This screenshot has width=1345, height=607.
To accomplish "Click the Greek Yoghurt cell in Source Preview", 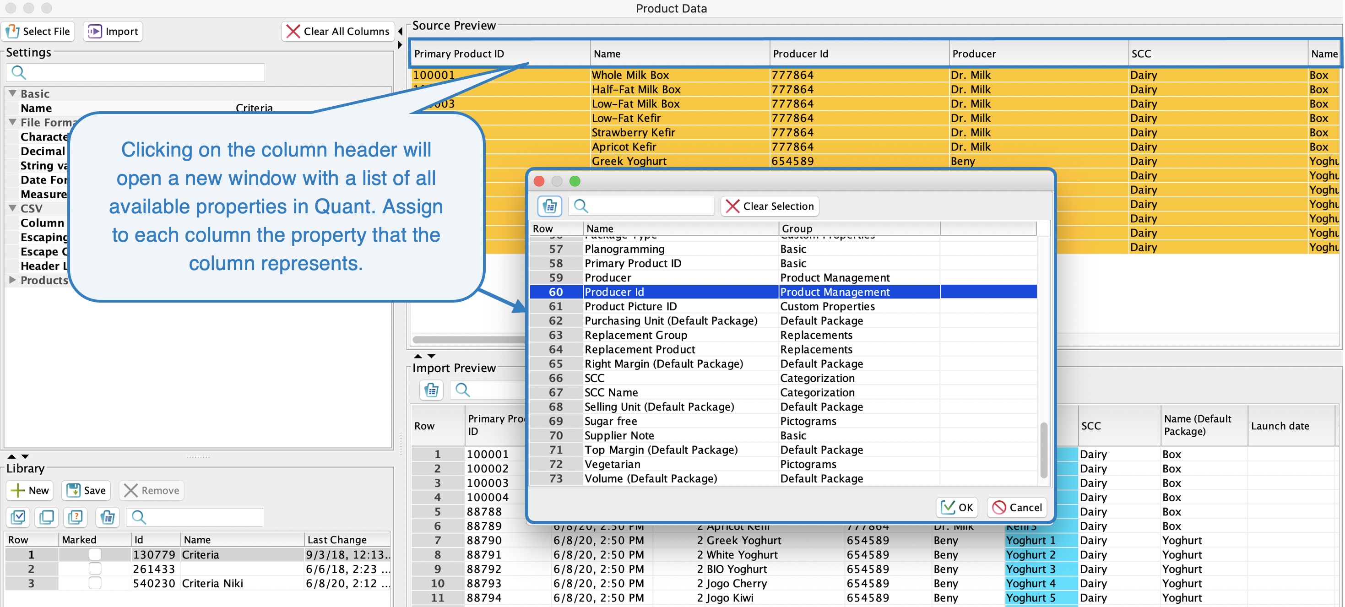I will 680,161.
